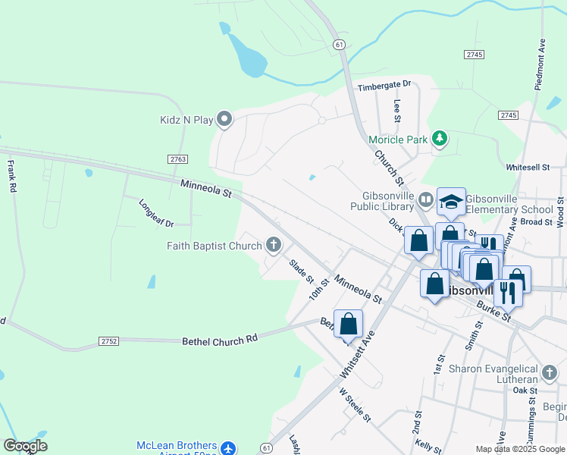Click the Lee St street label

[x=397, y=111]
